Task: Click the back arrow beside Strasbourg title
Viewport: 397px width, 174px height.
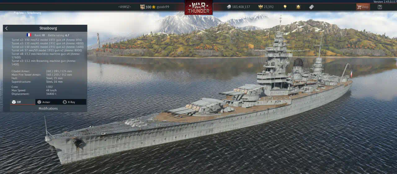Action: 7,28
